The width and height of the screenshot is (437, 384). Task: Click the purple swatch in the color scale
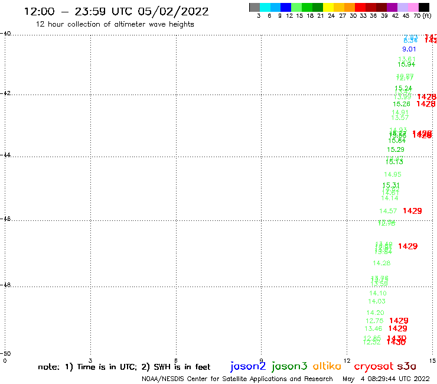pyautogui.click(x=392, y=8)
